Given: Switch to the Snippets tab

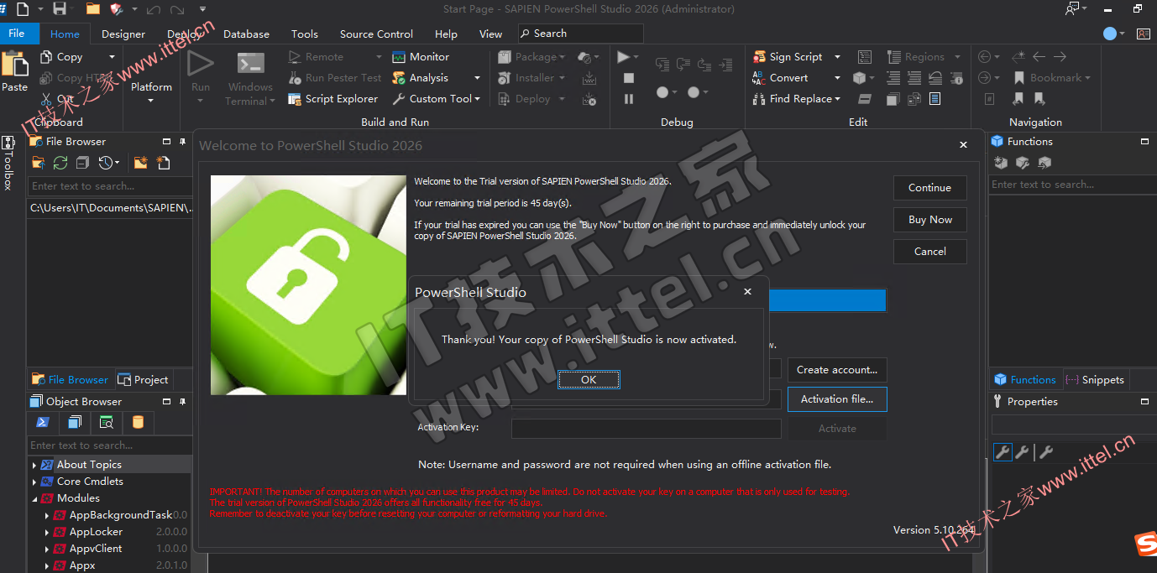Looking at the screenshot, I should (1095, 380).
